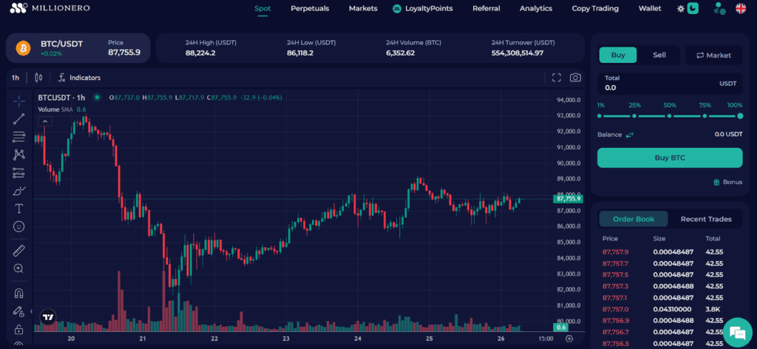Open the Market order type selector
The image size is (757, 349).
pyautogui.click(x=713, y=55)
